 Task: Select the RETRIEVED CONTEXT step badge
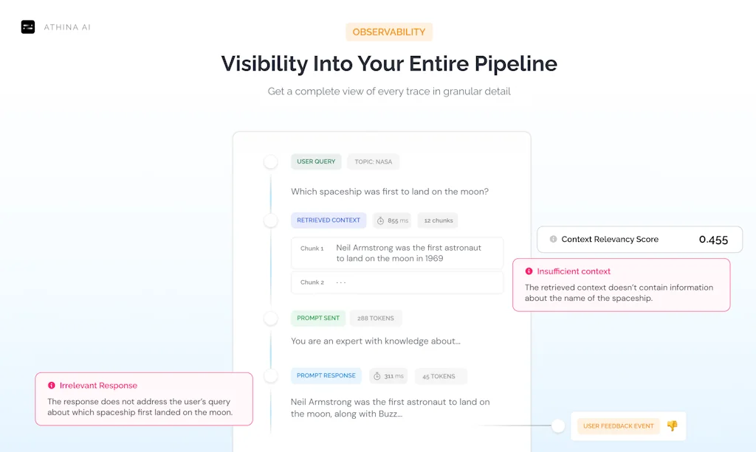[x=329, y=220]
